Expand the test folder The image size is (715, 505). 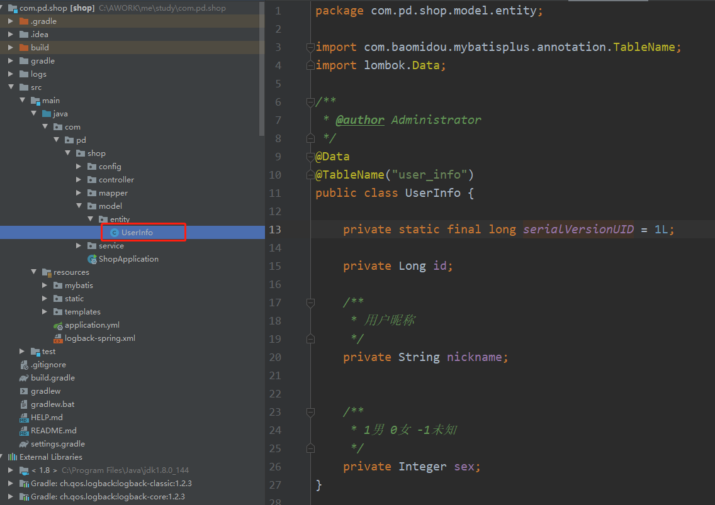(x=22, y=352)
